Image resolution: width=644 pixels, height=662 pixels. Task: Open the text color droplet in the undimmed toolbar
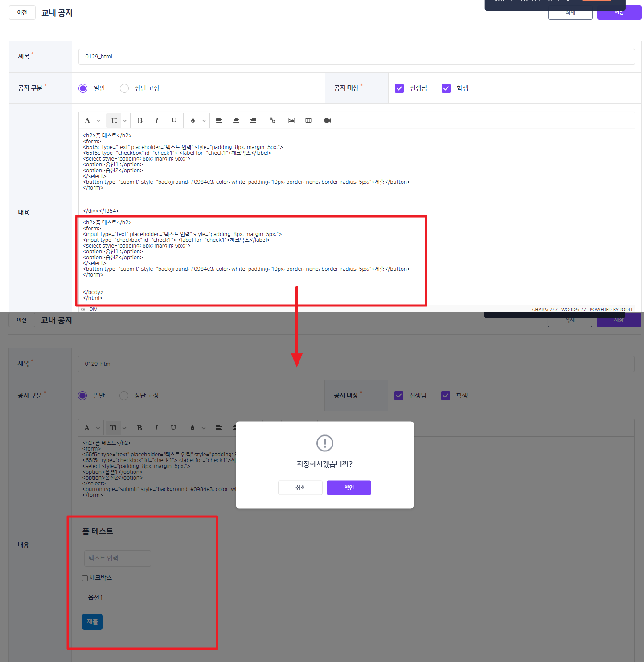click(x=193, y=120)
